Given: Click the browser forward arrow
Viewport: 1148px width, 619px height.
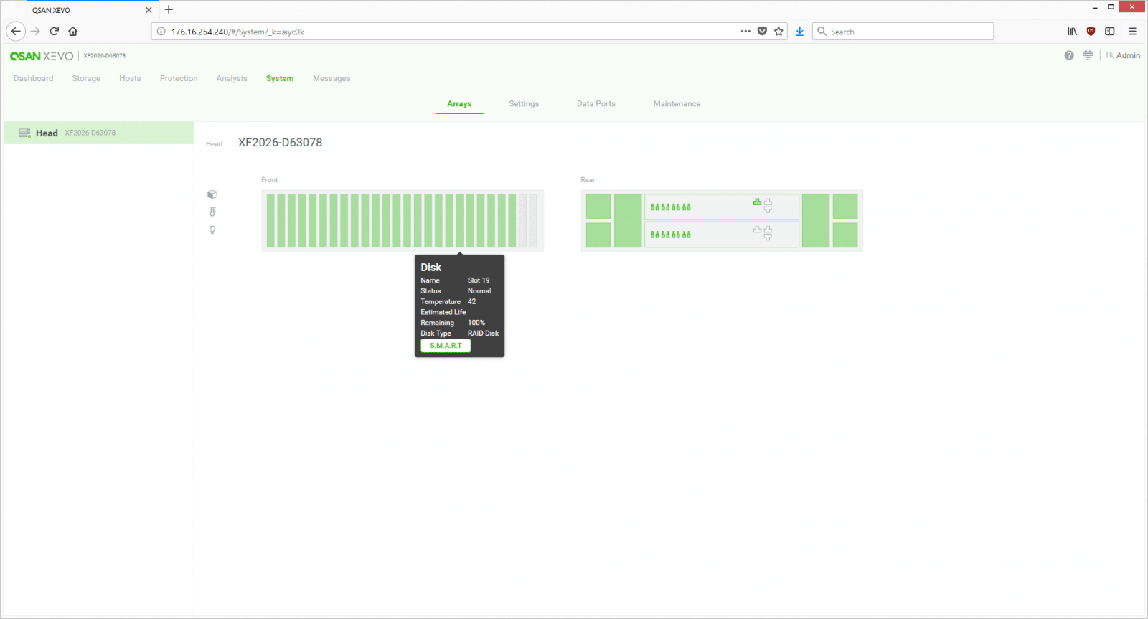Looking at the screenshot, I should [35, 31].
